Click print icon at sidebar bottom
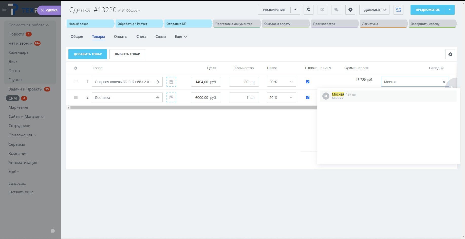The width and height of the screenshot is (465, 239). click(53, 231)
